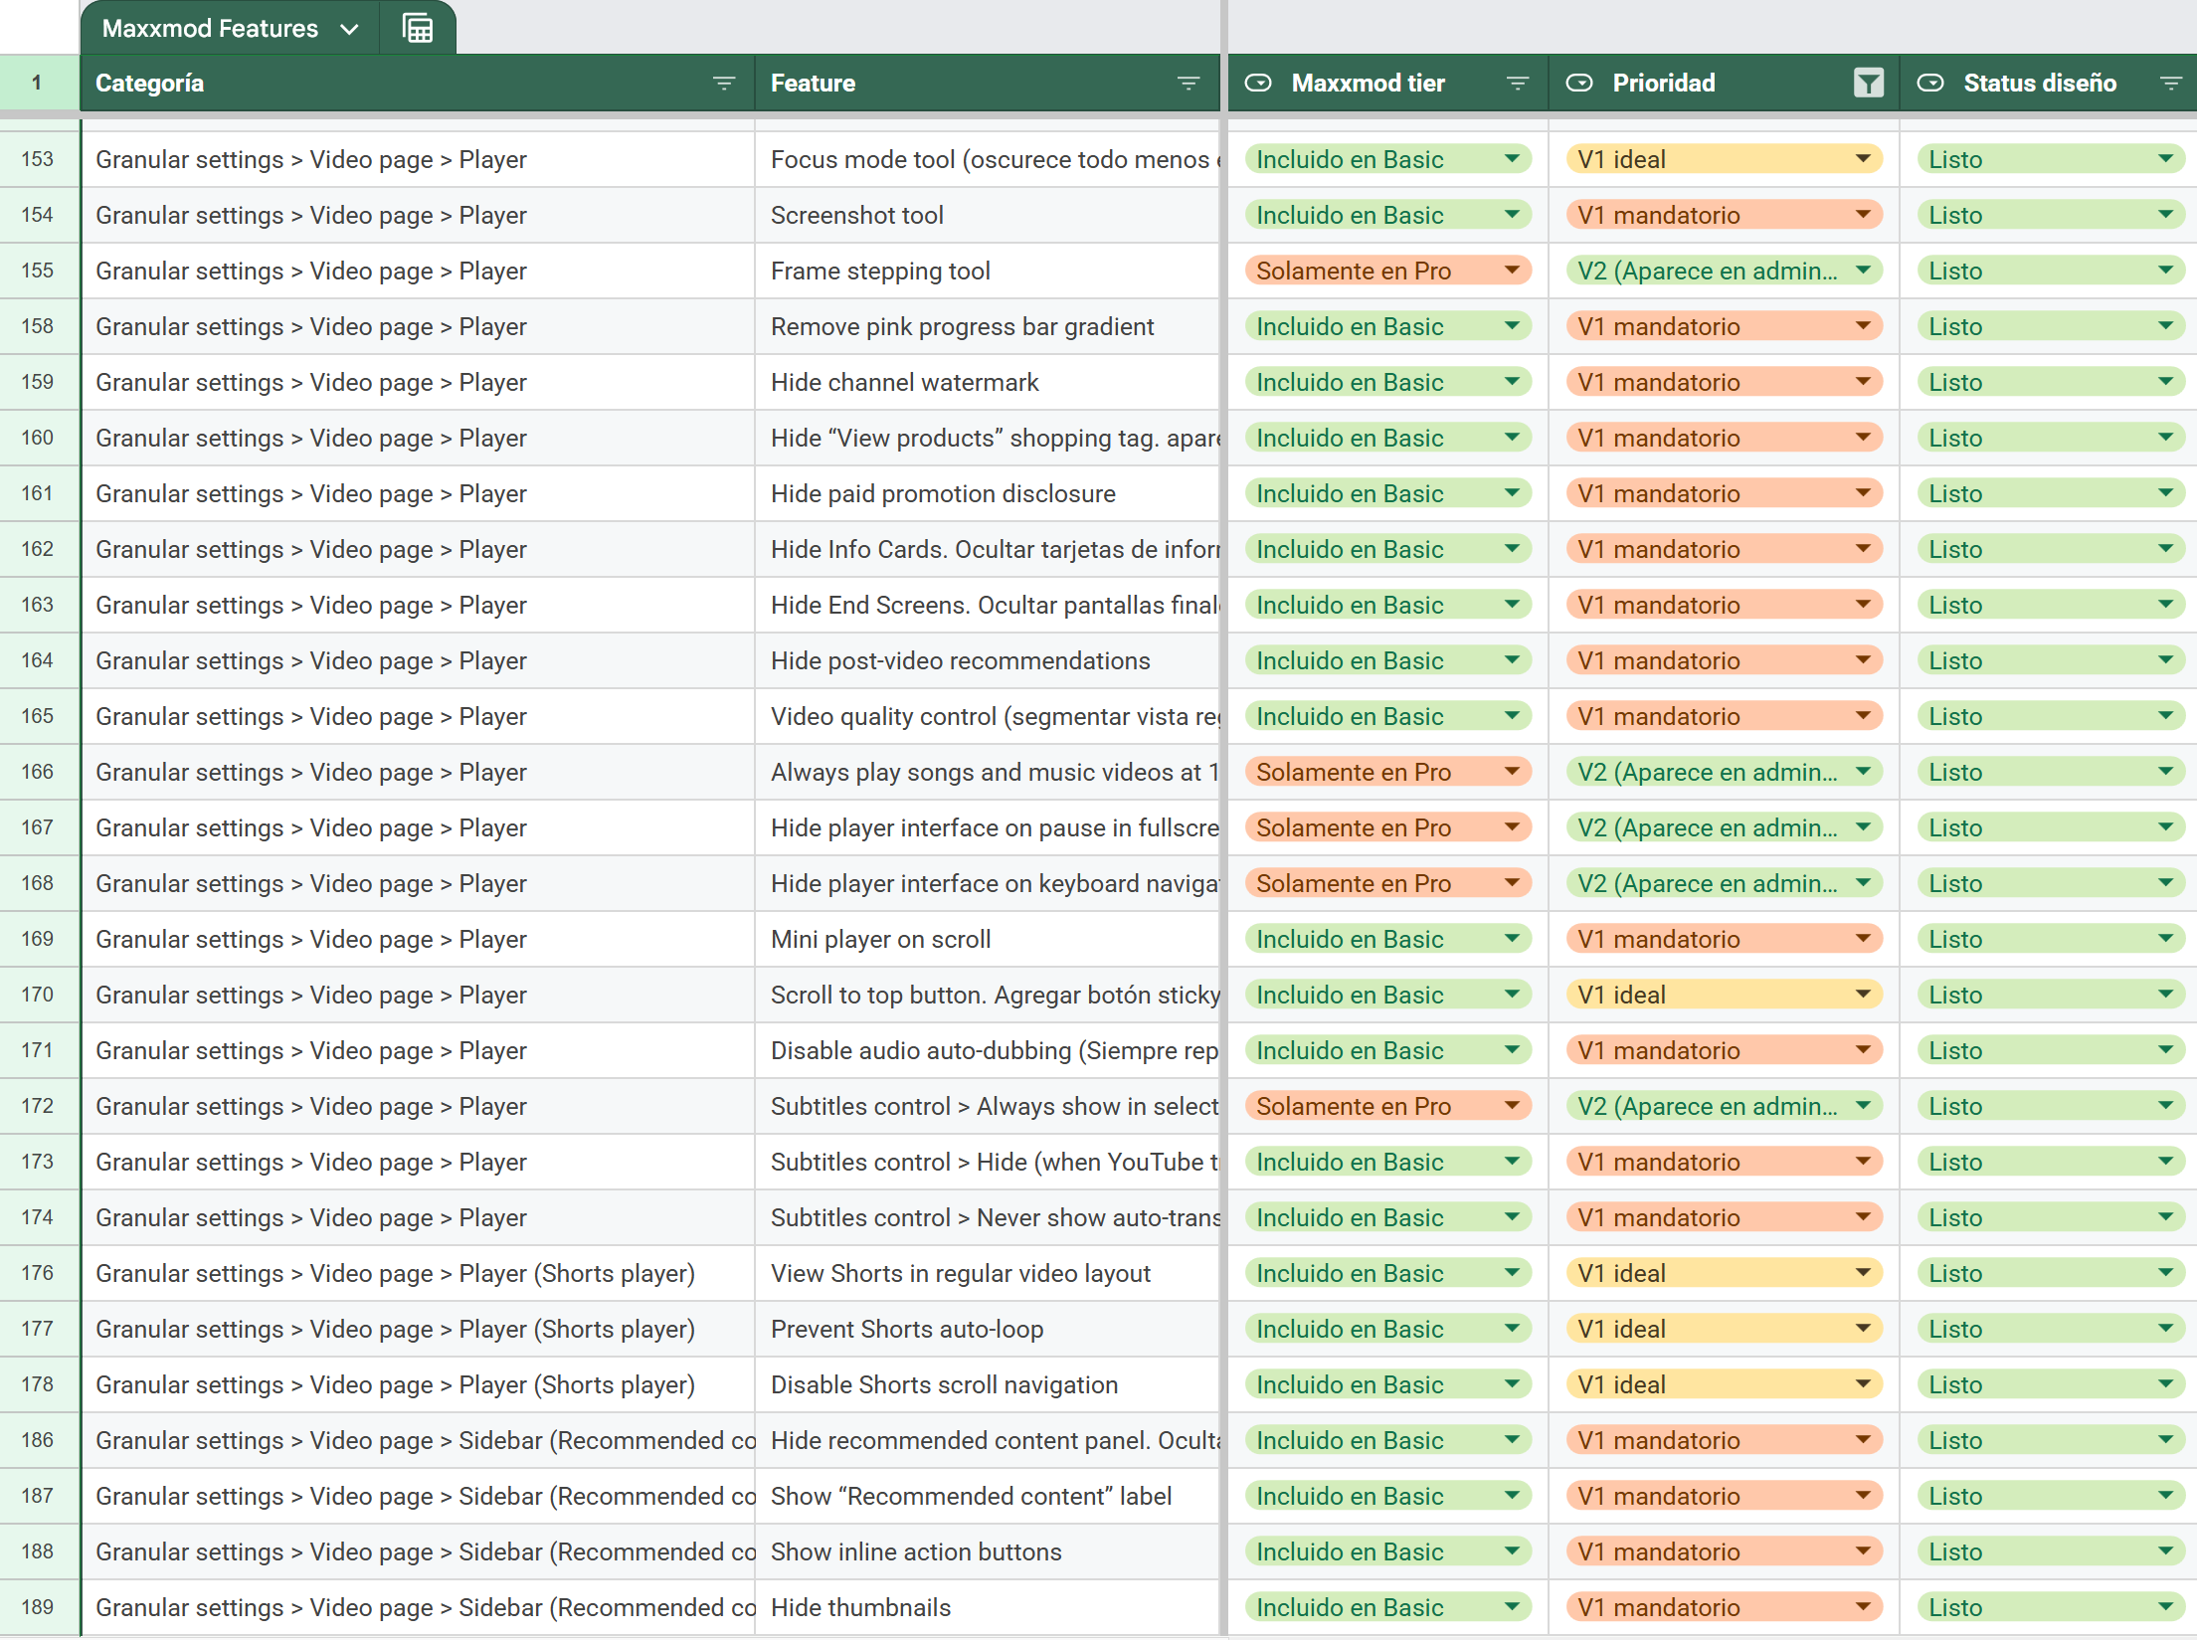
Task: Click the active filter icon on Prioridad column
Action: click(1868, 83)
